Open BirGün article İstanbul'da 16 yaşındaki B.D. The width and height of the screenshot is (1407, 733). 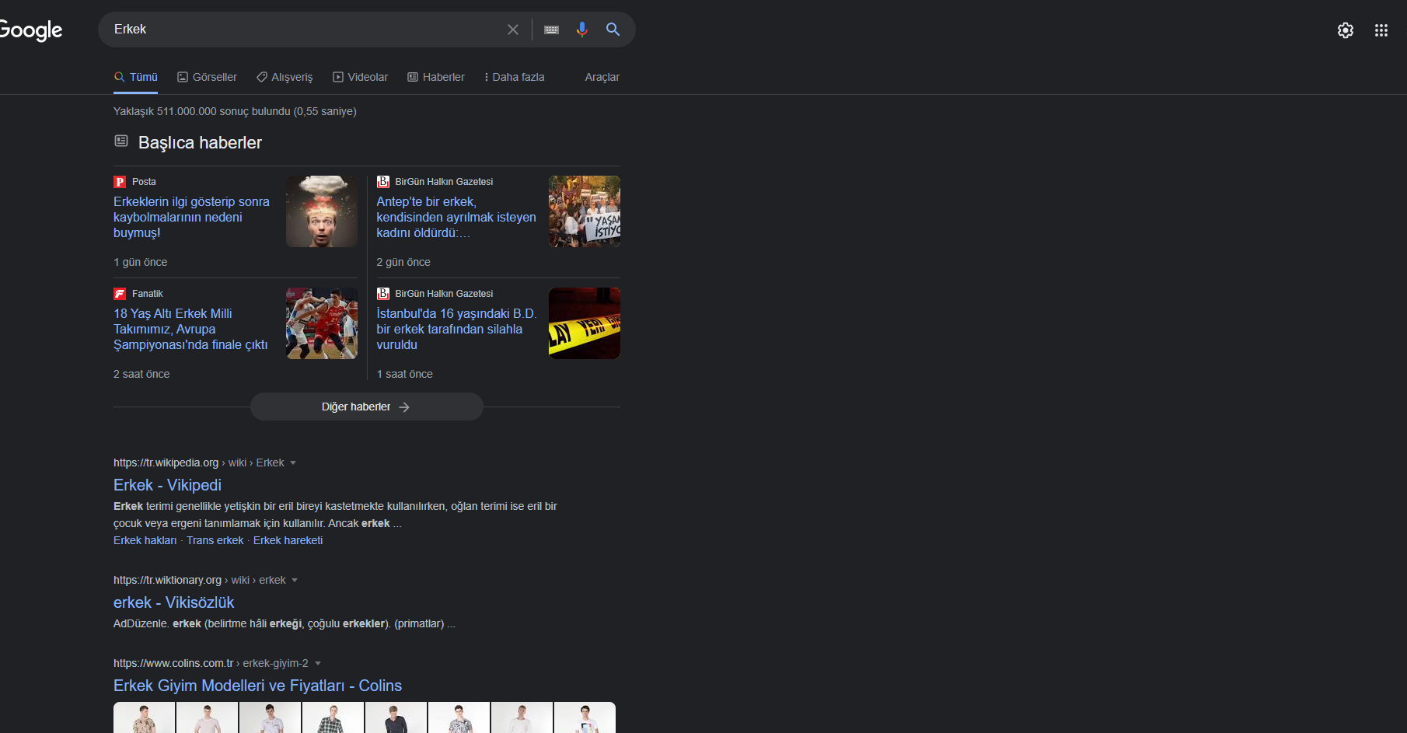tap(456, 329)
